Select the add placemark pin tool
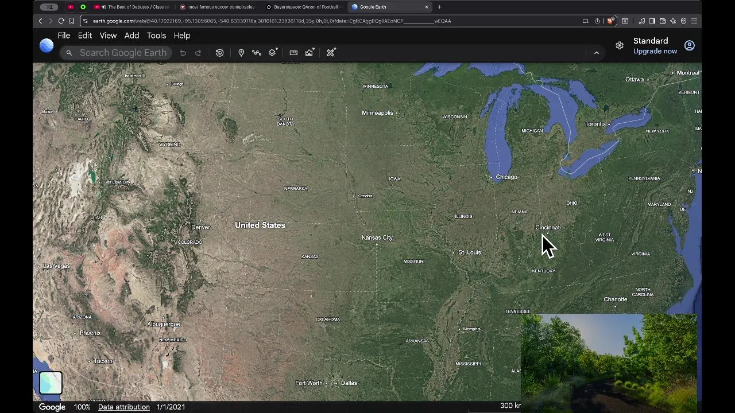 [x=241, y=53]
